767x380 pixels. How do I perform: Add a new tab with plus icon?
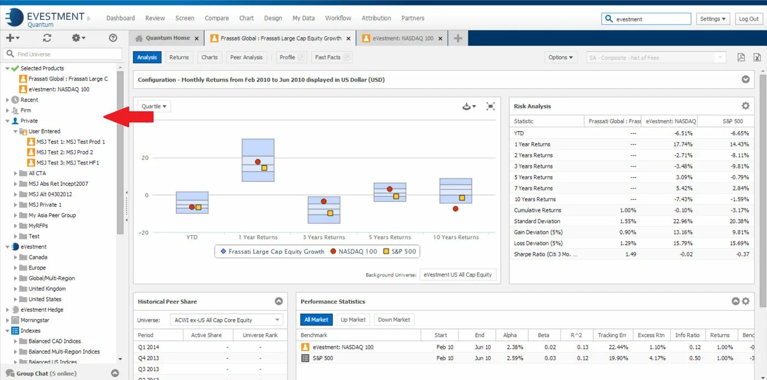pyautogui.click(x=458, y=38)
